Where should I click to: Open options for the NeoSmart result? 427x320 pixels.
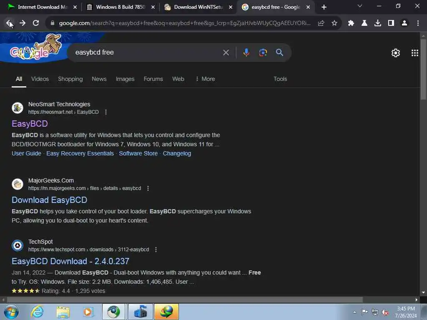(x=106, y=112)
